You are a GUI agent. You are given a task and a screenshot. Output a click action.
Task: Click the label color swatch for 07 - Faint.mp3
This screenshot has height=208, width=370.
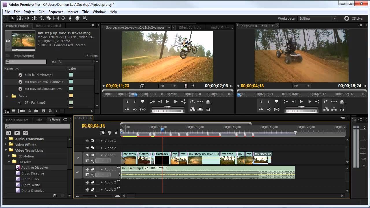71,103
